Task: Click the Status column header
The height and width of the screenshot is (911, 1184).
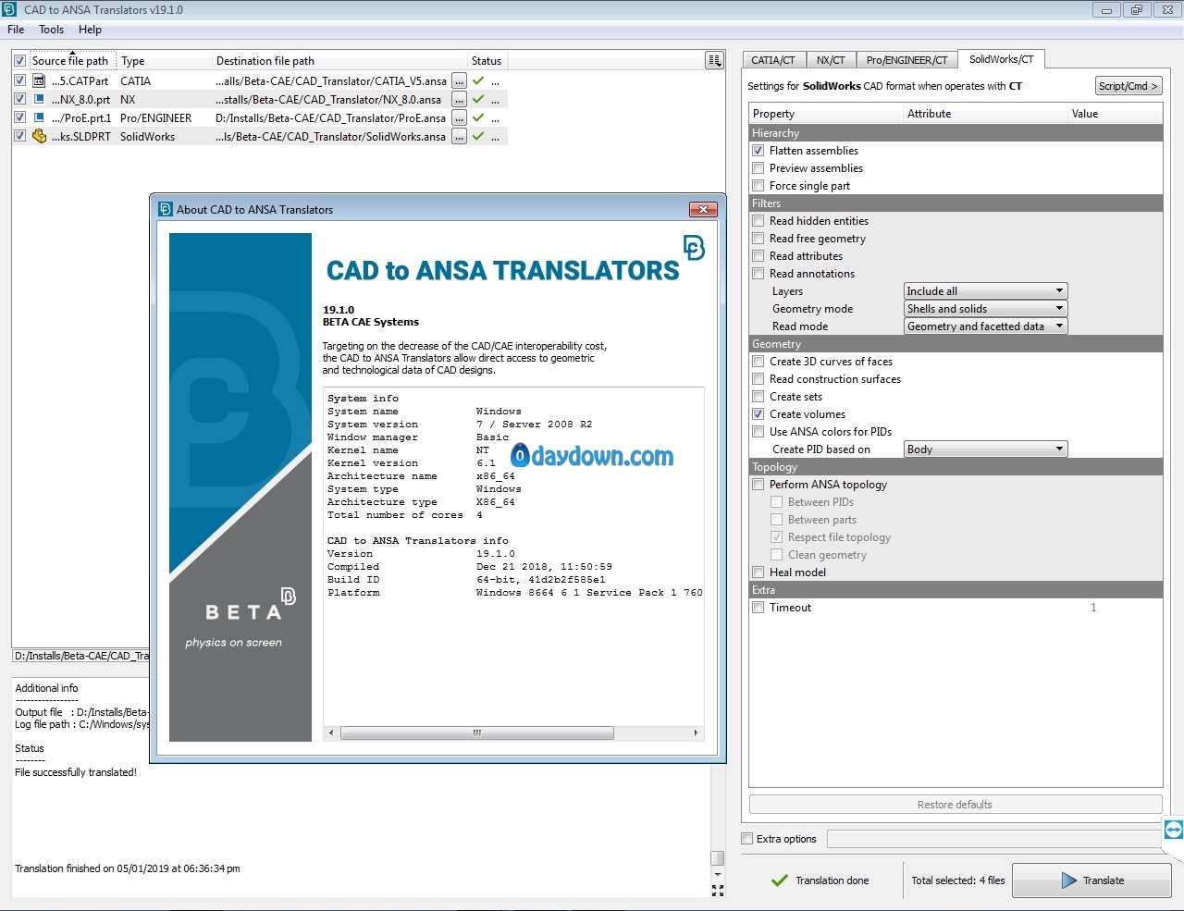Action: [487, 61]
